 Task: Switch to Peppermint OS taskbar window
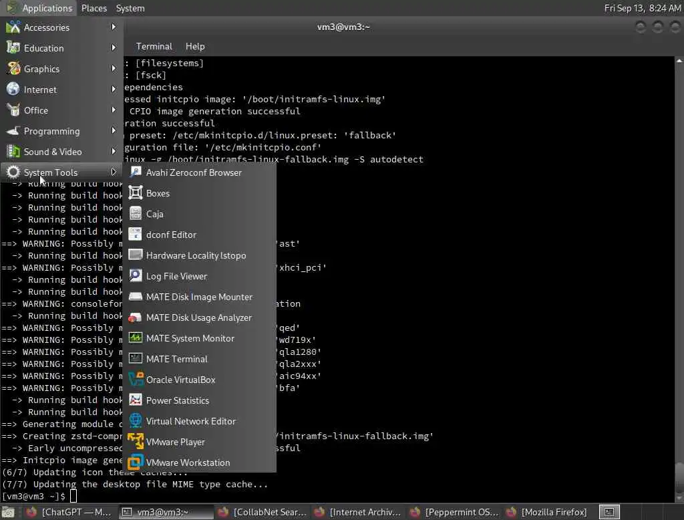[454, 512]
